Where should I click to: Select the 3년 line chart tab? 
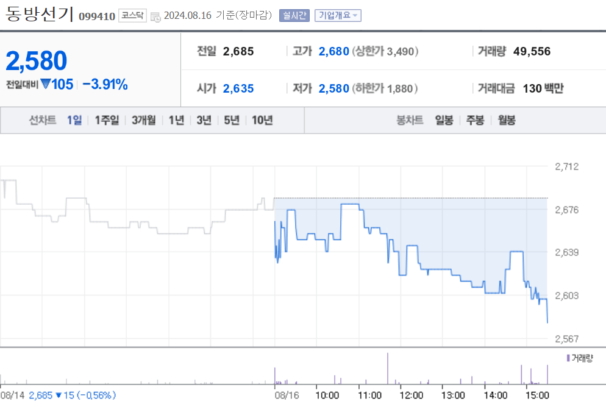204,120
